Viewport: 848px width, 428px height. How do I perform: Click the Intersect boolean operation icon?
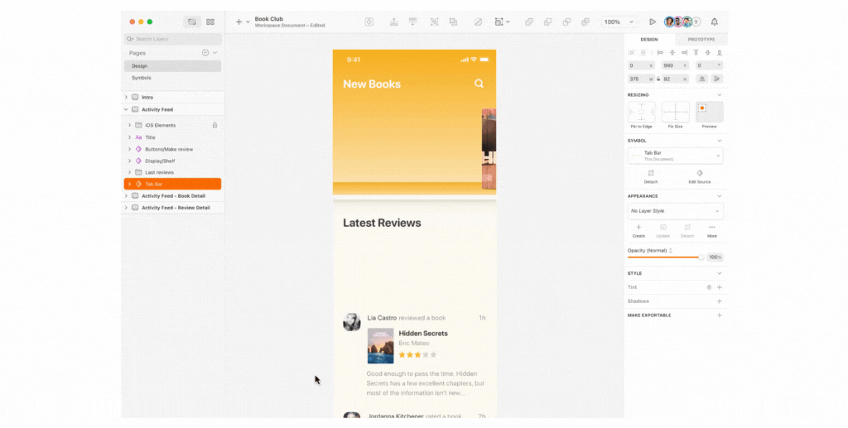pos(566,22)
